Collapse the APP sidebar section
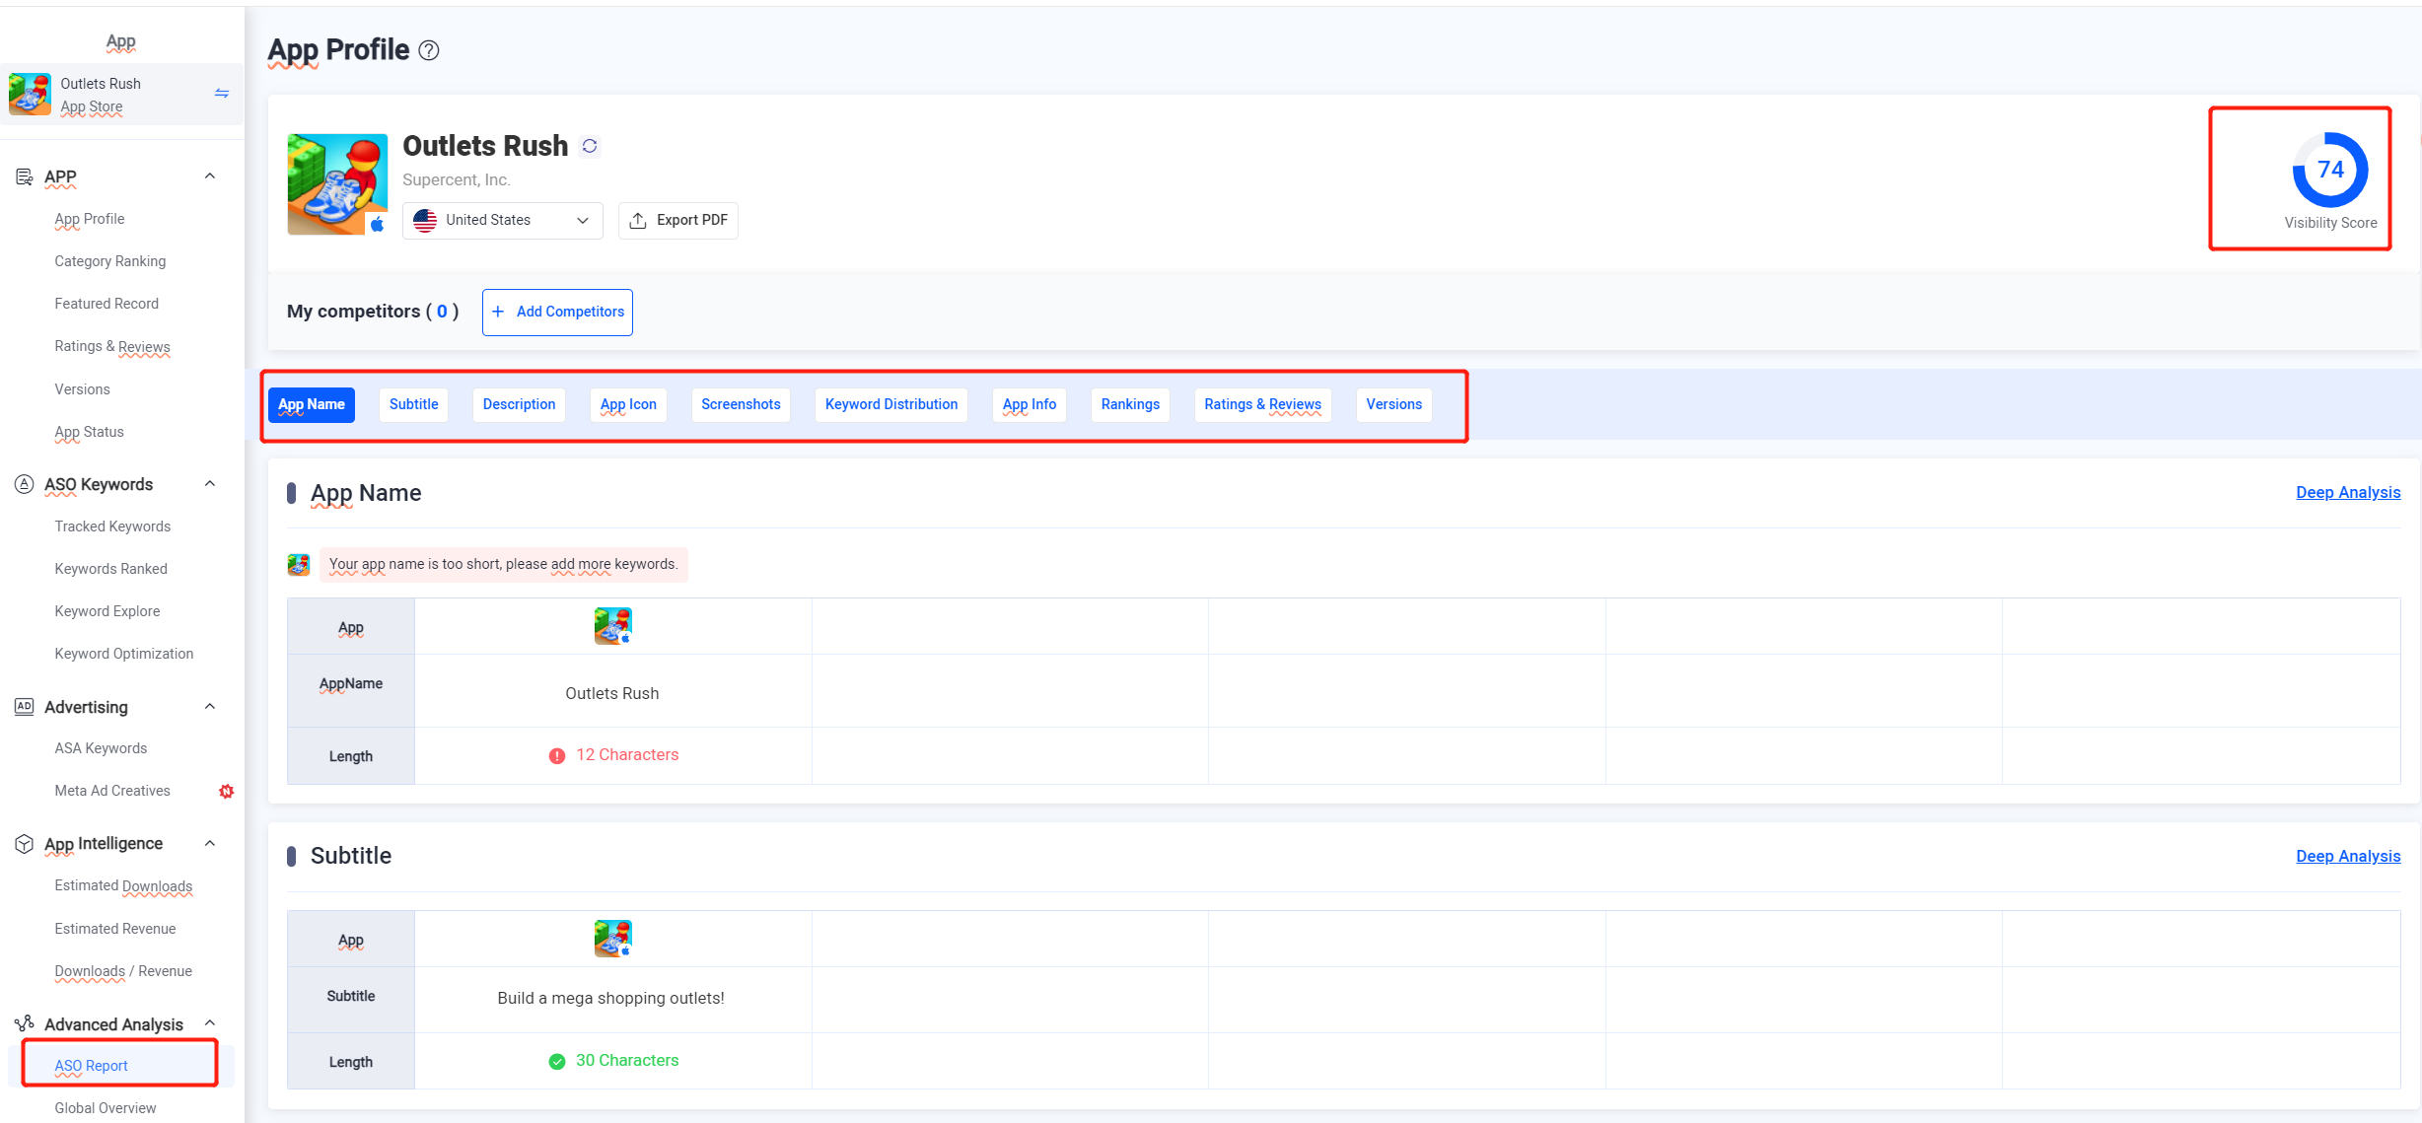This screenshot has height=1123, width=2422. [x=210, y=176]
